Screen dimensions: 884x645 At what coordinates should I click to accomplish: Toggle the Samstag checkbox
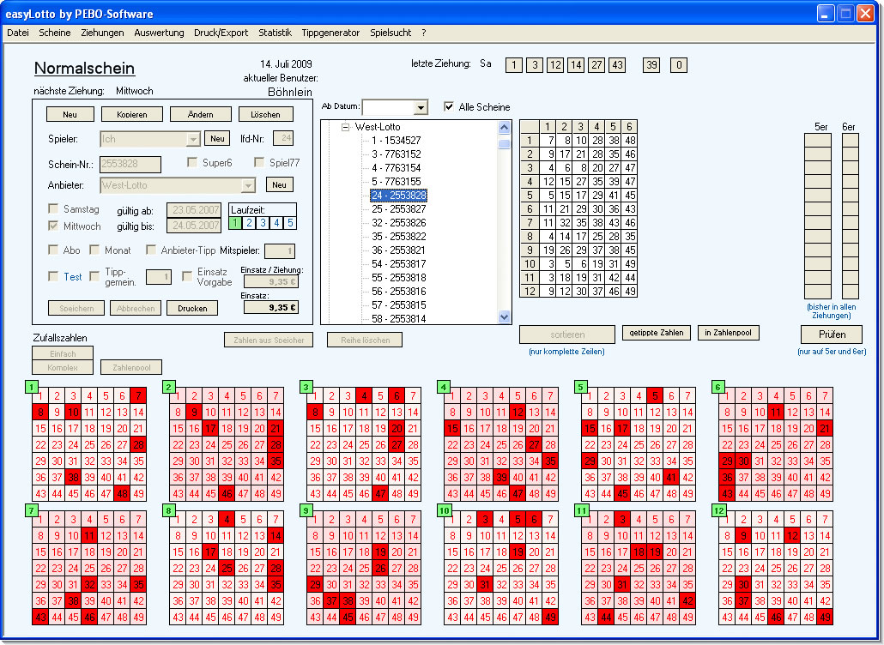click(53, 209)
